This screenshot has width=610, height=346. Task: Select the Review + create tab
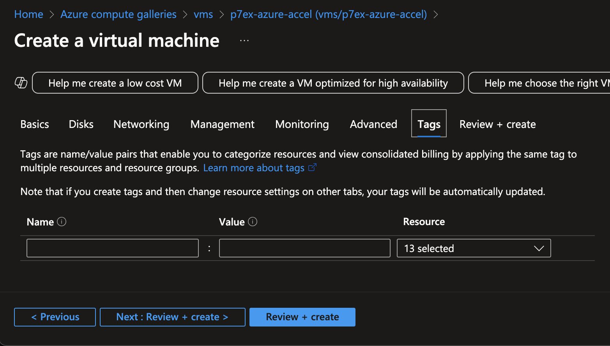pyautogui.click(x=497, y=124)
